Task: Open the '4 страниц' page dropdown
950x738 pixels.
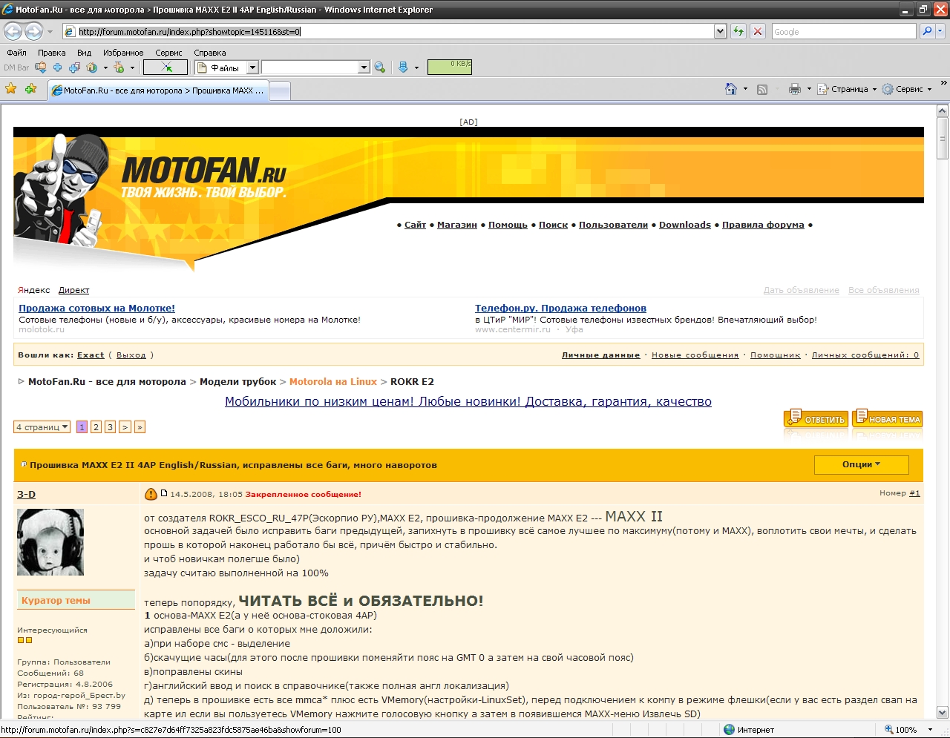Action: click(x=42, y=427)
